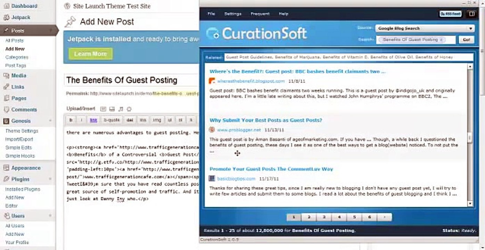Click the Plugins icon in WordPress sidebar
Image resolution: width=485 pixels, height=250 pixels.
(6, 179)
